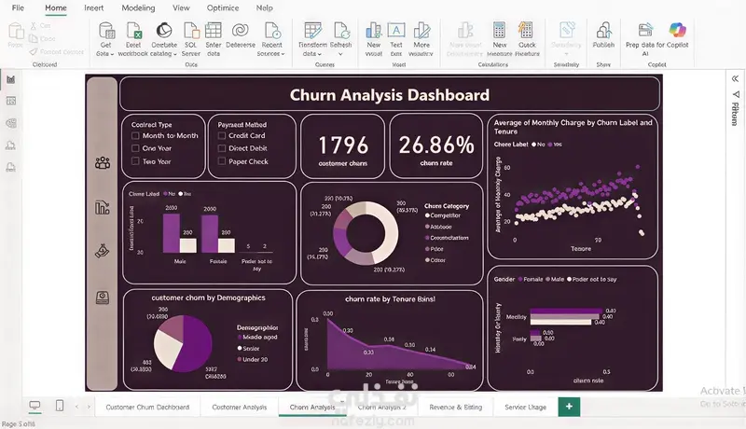Viewport: 746px width, 429px height.
Task: Check the Month to Month contract checkbox
Action: 135,135
